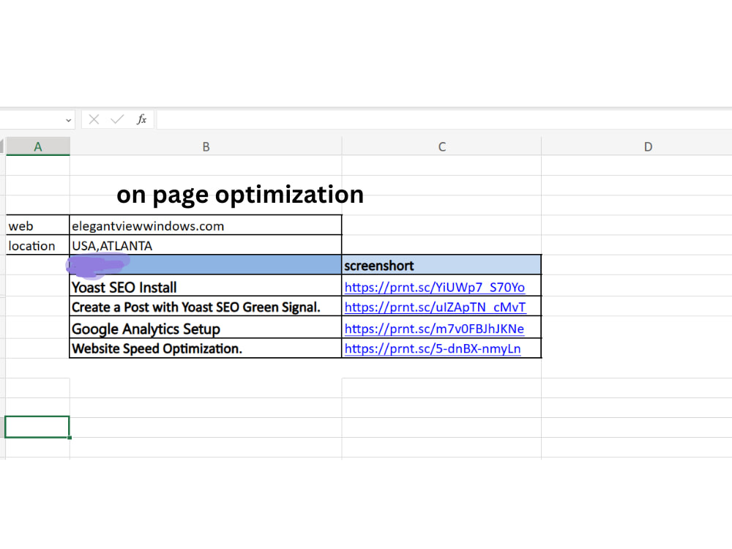Screen dimensions: 732x549
Task: Select column A header
Action: 38,146
